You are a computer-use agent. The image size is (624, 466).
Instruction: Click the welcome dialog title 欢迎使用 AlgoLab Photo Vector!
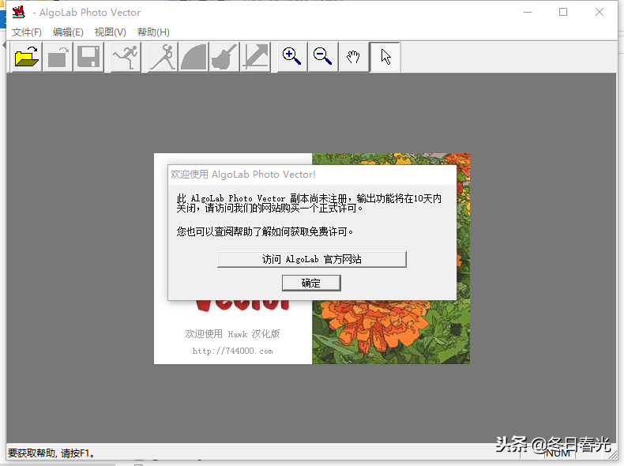[242, 175]
